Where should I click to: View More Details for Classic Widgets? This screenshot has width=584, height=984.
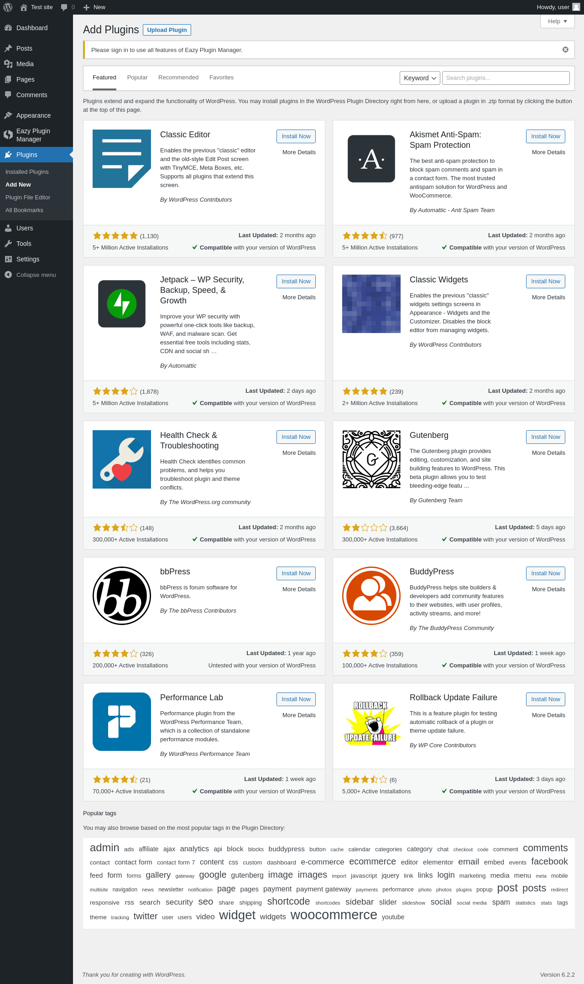tap(548, 297)
